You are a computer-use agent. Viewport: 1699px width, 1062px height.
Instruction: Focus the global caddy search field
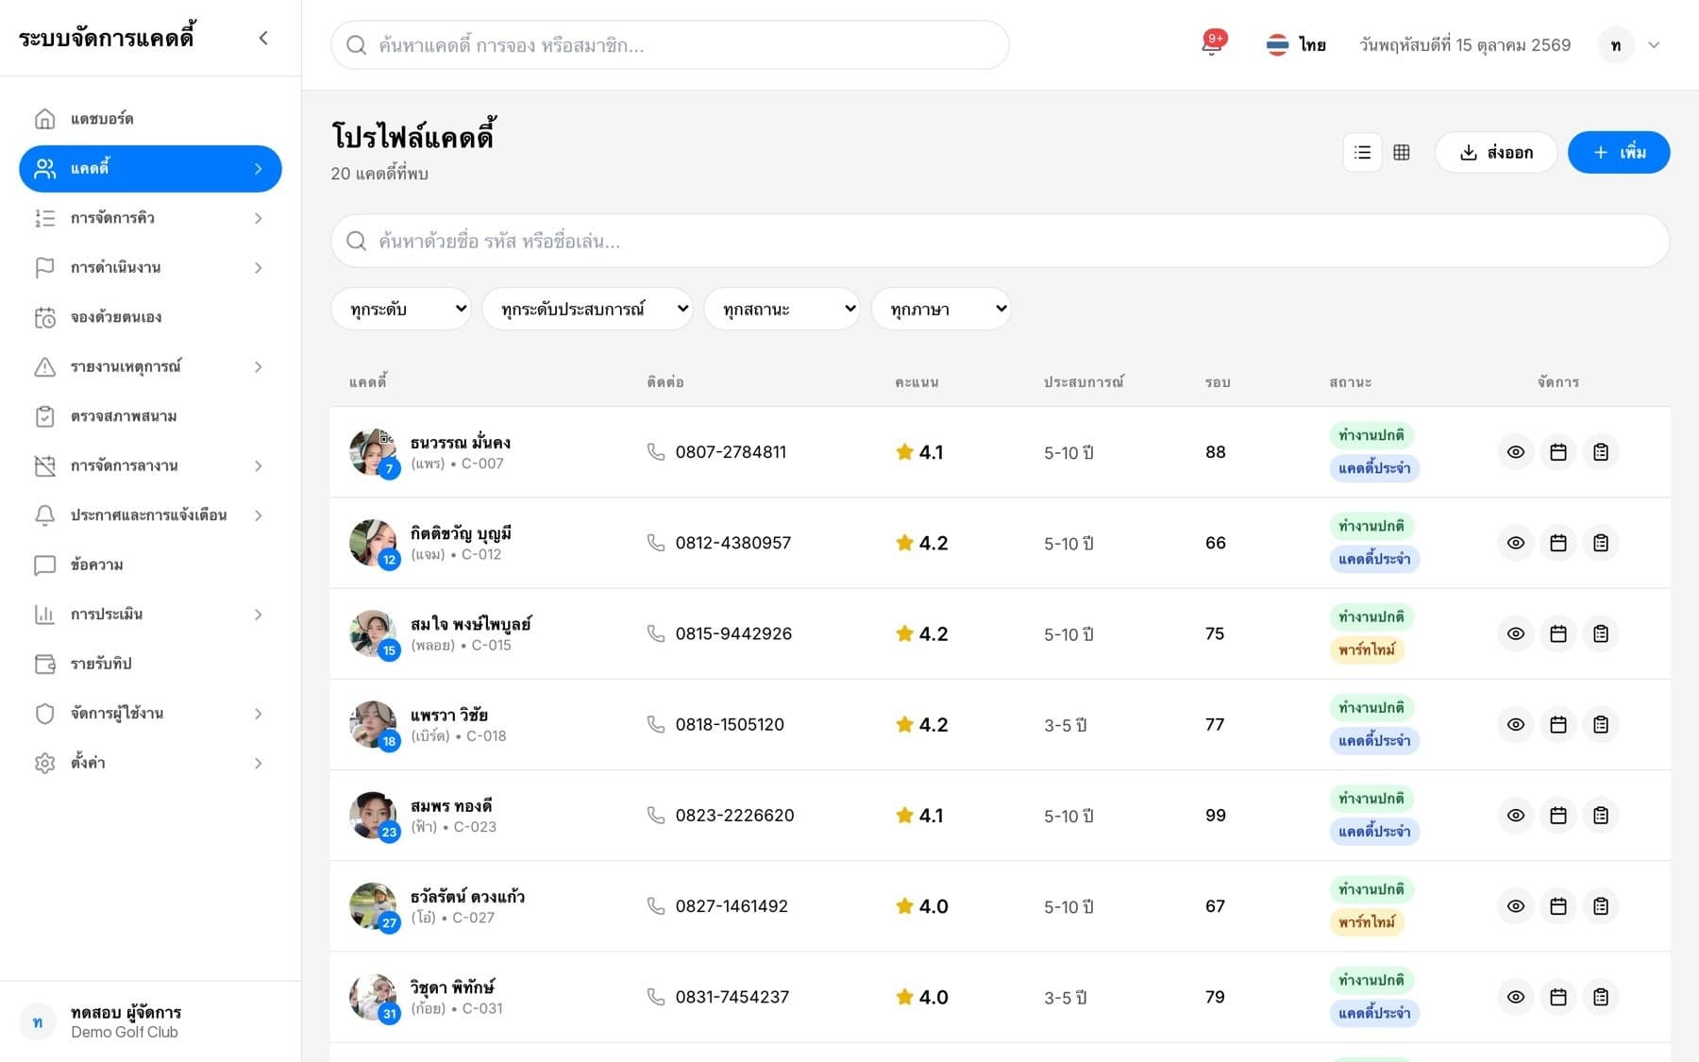[x=670, y=44]
